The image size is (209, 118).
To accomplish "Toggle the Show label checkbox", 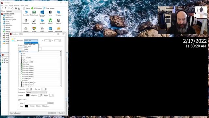I will 19,100.
